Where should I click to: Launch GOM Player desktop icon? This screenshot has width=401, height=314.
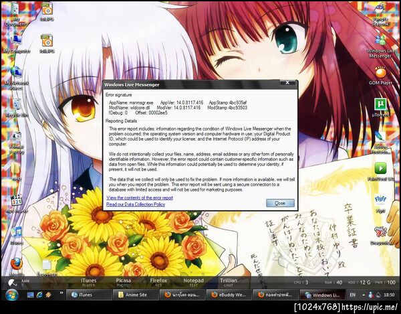coord(380,76)
